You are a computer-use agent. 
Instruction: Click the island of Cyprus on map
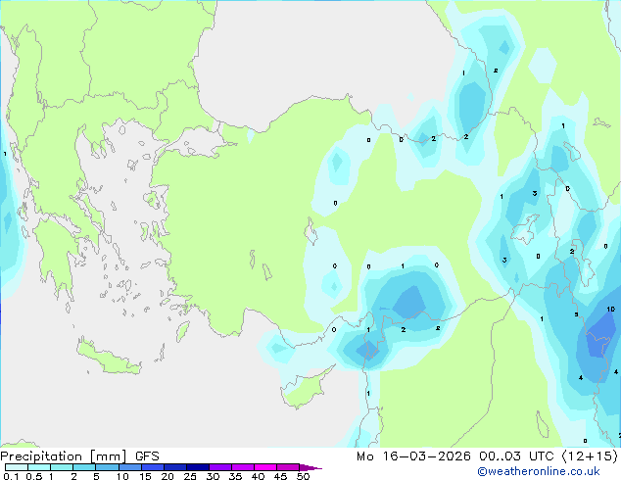pos(307,389)
